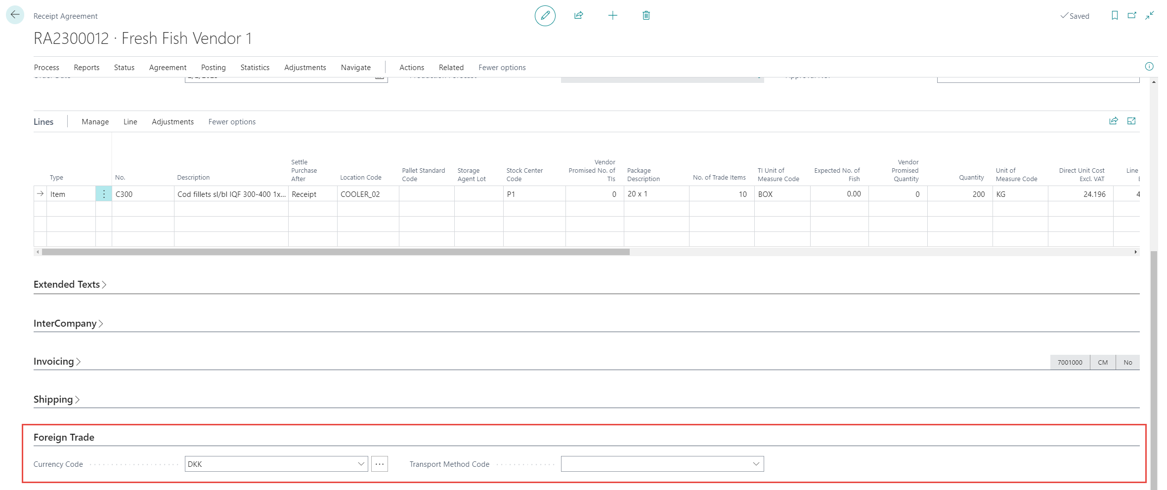Click the info icon below header
Image resolution: width=1167 pixels, height=490 pixels.
click(x=1149, y=67)
